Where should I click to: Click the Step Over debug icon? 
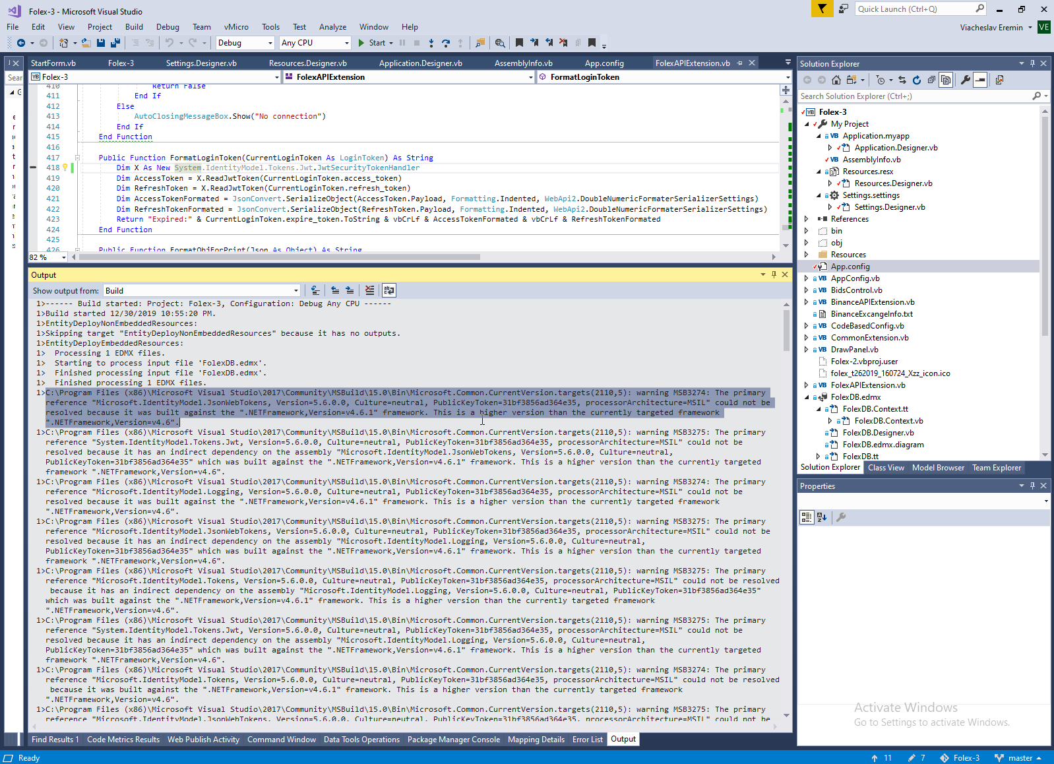point(446,43)
